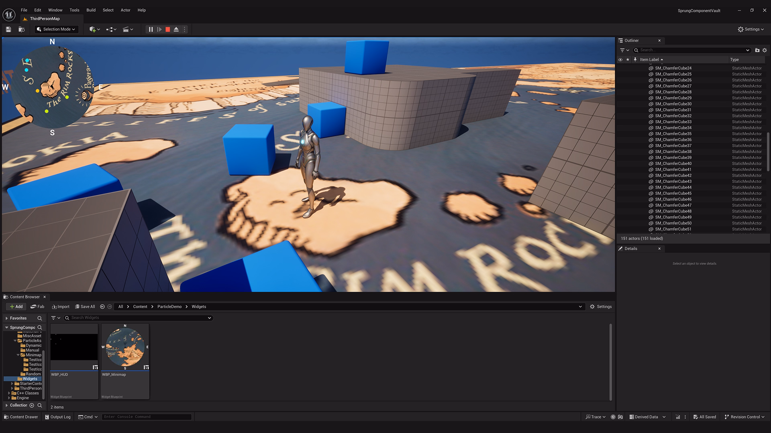Image resolution: width=771 pixels, height=433 pixels.
Task: Select the WBP_Minimap widget thumbnail
Action: tap(125, 347)
